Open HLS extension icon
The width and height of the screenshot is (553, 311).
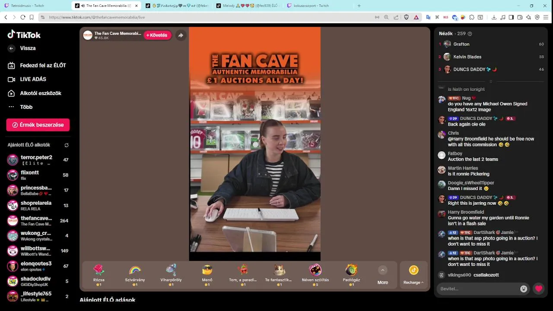point(446,17)
